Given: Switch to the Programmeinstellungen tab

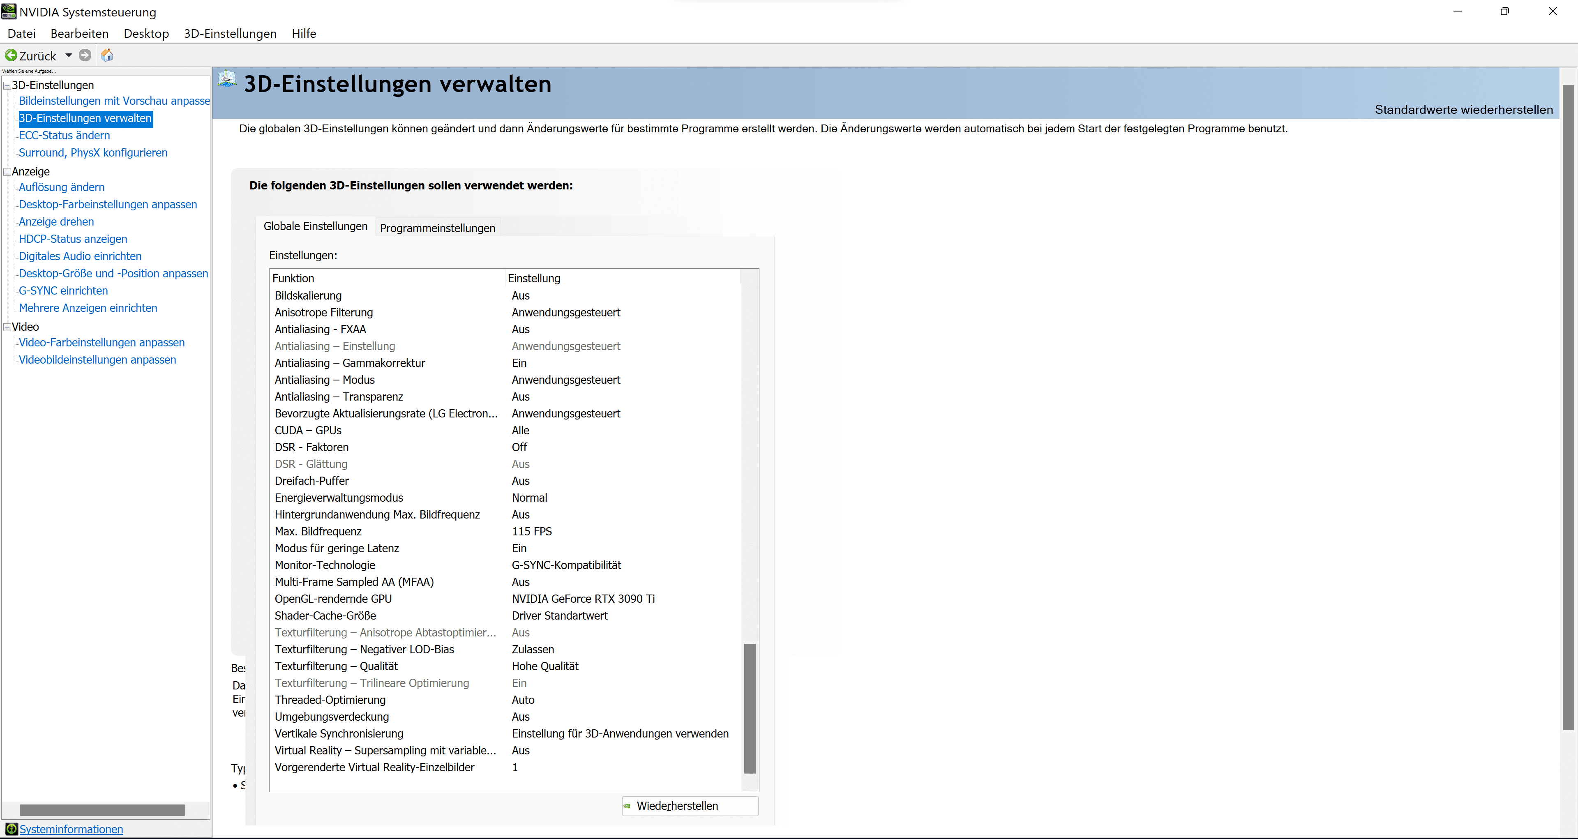Looking at the screenshot, I should tap(437, 228).
